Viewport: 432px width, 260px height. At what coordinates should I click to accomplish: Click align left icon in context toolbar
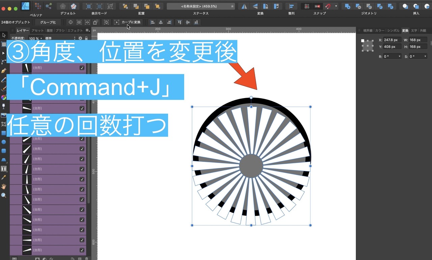click(153, 22)
